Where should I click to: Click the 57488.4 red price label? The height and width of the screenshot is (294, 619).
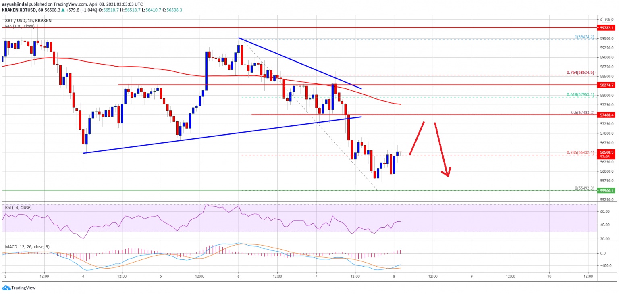pyautogui.click(x=606, y=115)
